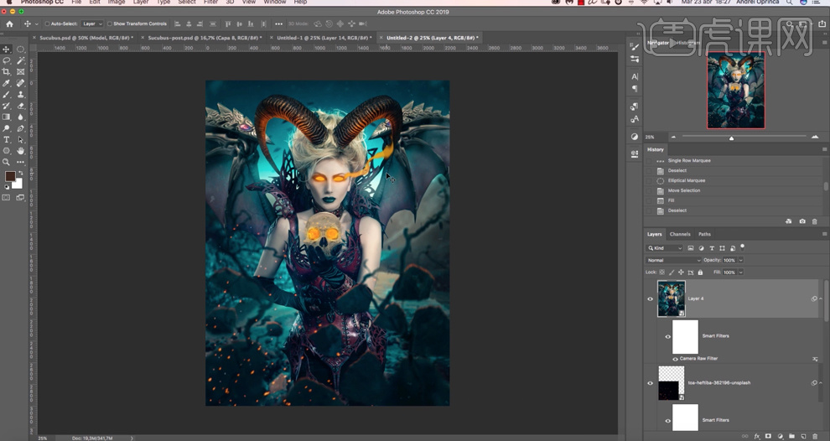Enable the Auto-Select checkbox
This screenshot has height=441, width=830.
tap(47, 23)
